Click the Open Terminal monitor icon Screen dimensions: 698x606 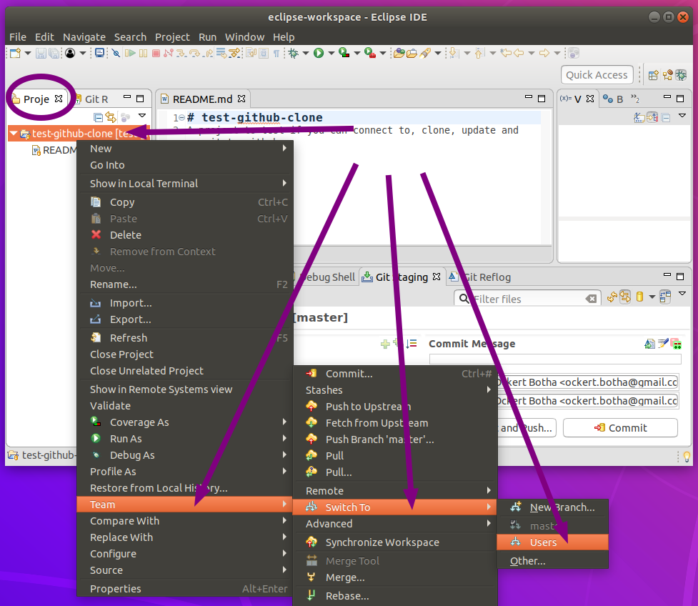point(100,54)
